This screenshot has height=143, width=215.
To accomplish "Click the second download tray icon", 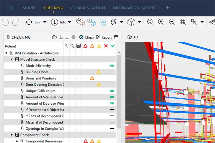I will [x=67, y=37].
